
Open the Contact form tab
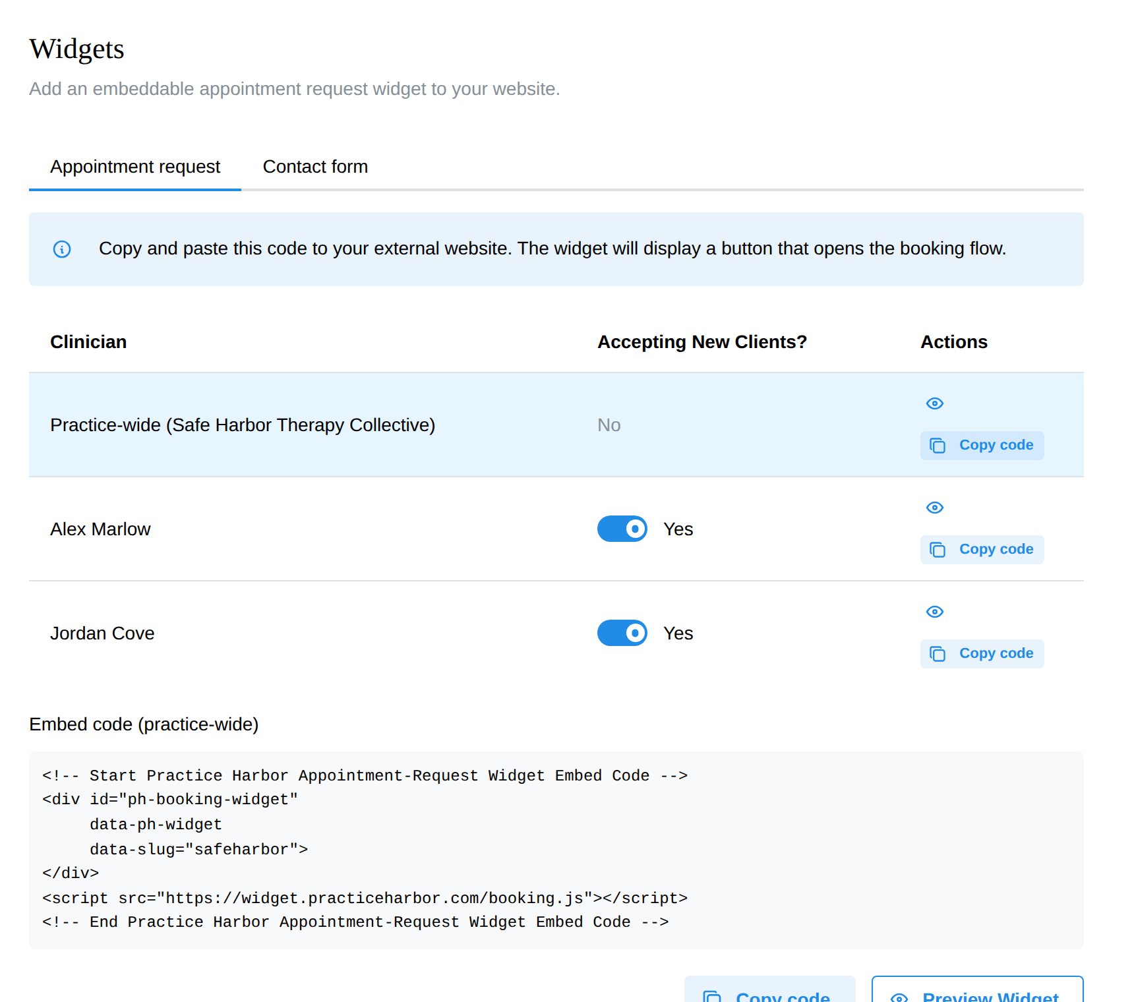pyautogui.click(x=315, y=167)
